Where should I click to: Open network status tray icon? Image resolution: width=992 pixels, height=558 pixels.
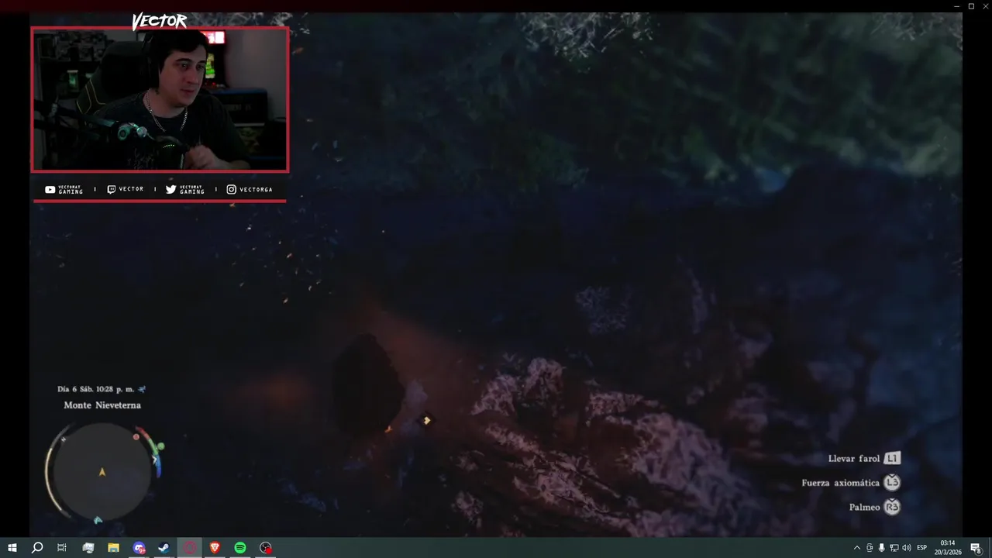[x=894, y=548]
